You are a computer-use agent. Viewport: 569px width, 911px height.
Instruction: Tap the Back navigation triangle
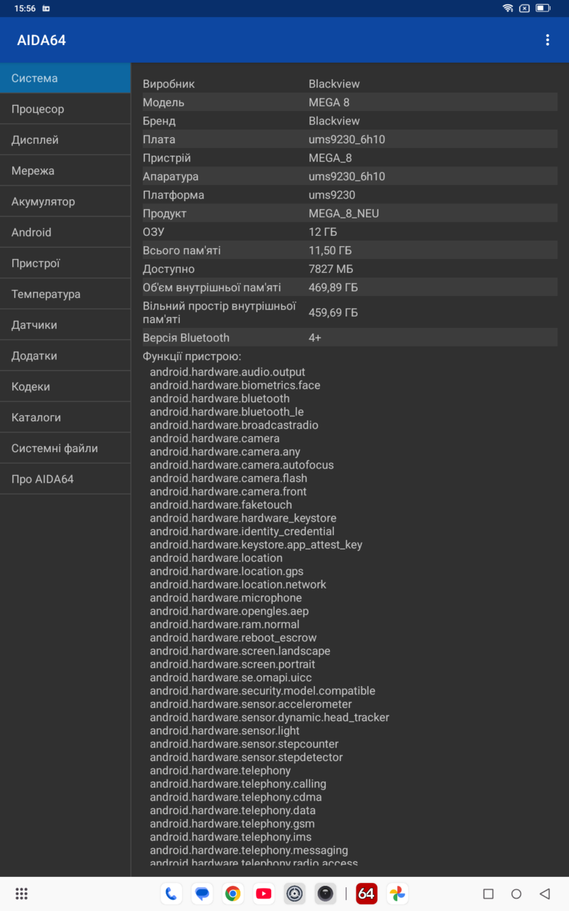click(x=544, y=893)
